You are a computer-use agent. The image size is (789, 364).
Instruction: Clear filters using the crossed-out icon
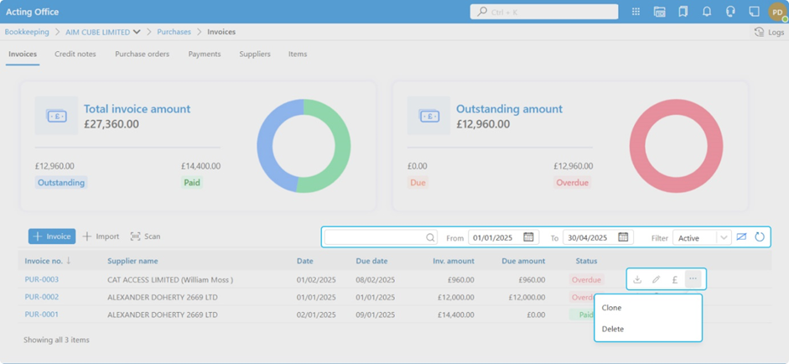tap(741, 237)
